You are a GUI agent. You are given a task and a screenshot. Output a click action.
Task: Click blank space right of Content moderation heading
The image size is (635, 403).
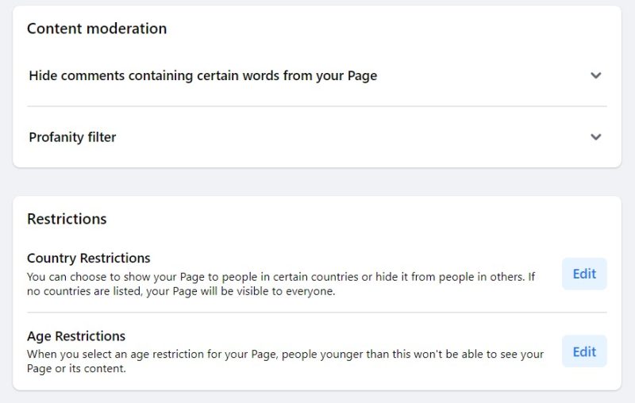[x=385, y=29]
